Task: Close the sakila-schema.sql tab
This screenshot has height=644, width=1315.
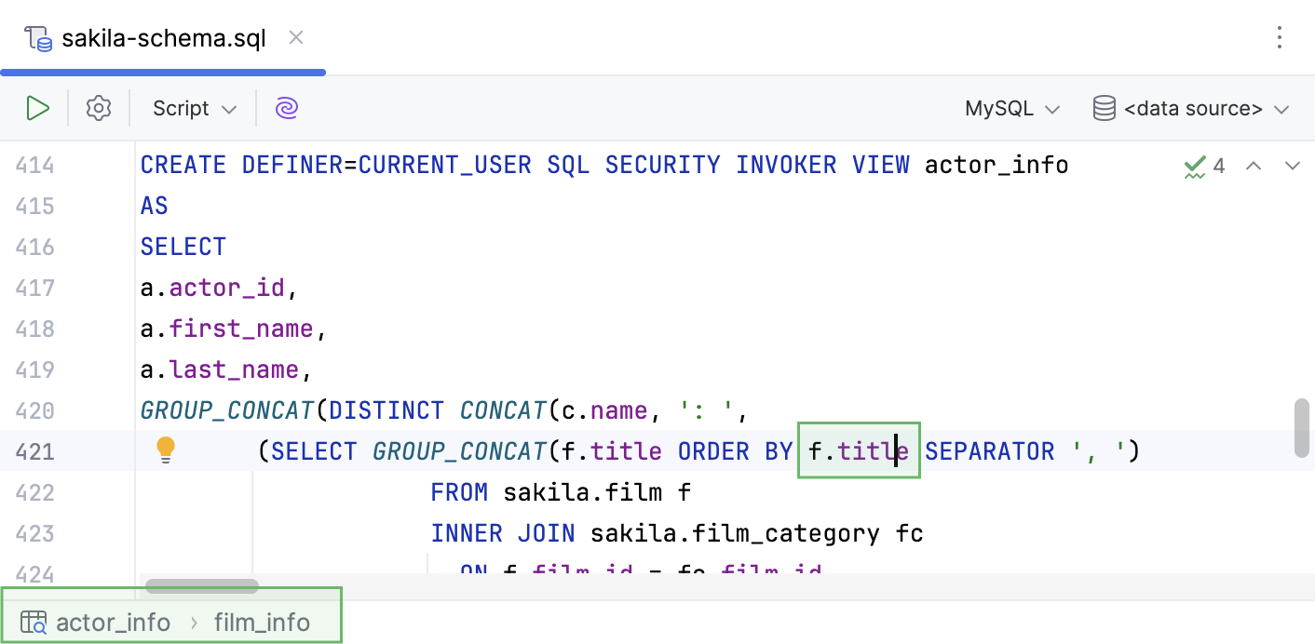Action: (296, 38)
